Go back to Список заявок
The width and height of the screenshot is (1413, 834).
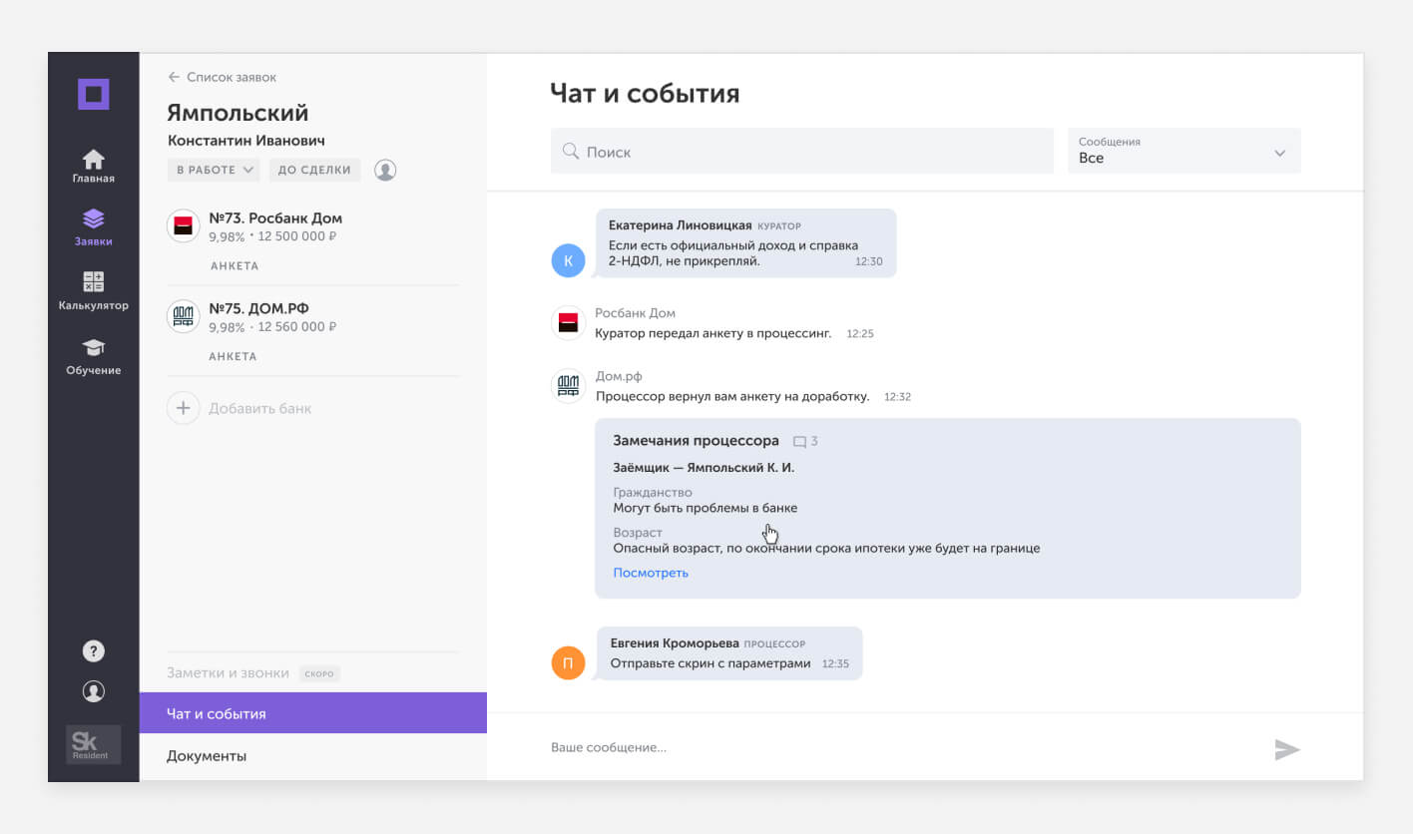point(223,77)
